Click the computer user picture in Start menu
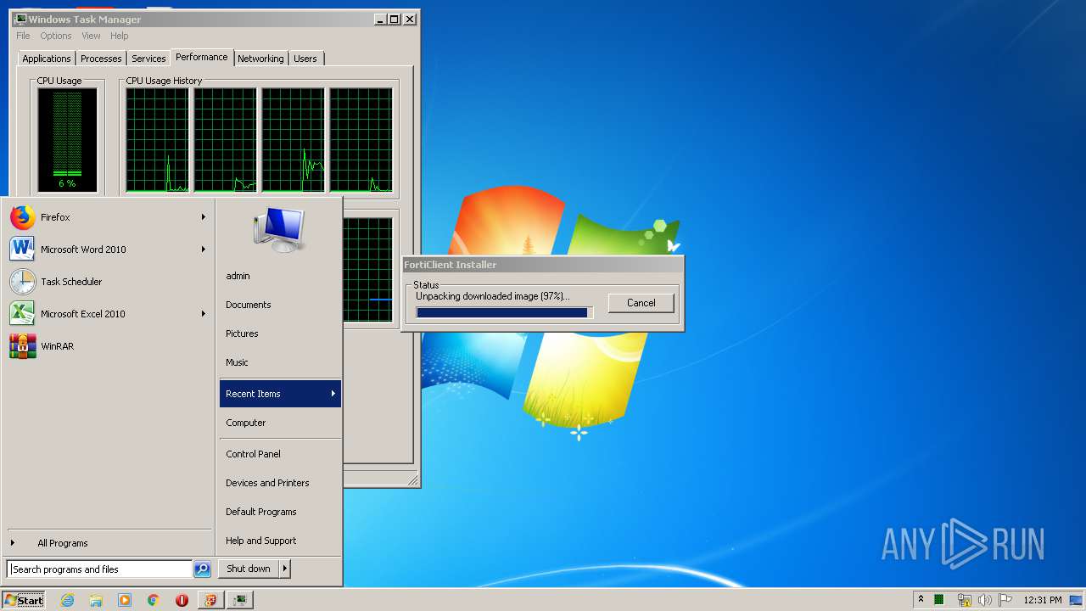Viewport: 1086px width, 611px height. coord(279,229)
